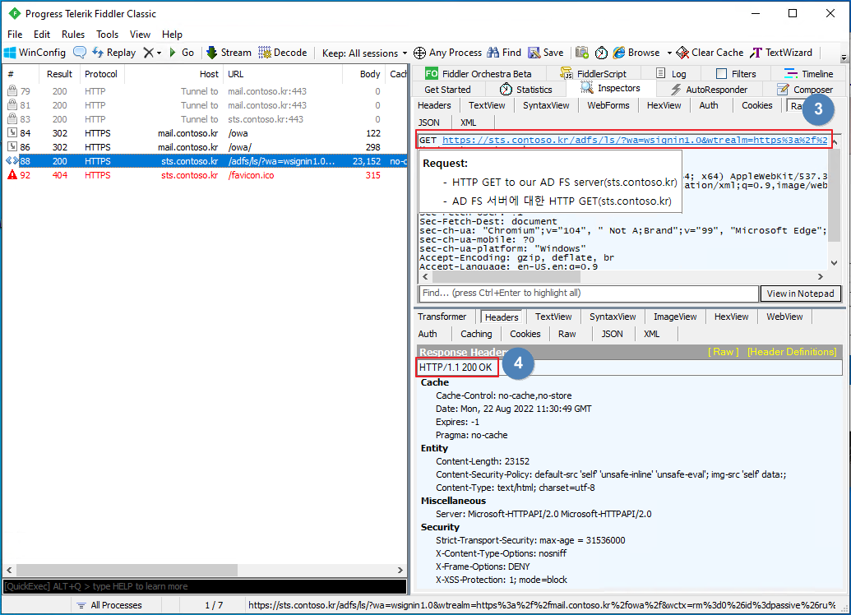This screenshot has height=615, width=851.
Task: Open the Help menu
Action: 172,35
